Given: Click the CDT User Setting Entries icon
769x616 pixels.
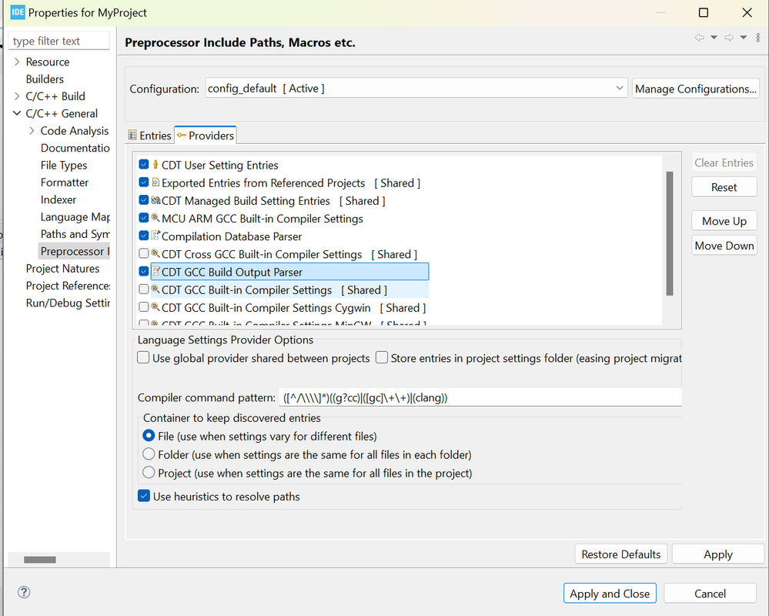Looking at the screenshot, I should 155,165.
